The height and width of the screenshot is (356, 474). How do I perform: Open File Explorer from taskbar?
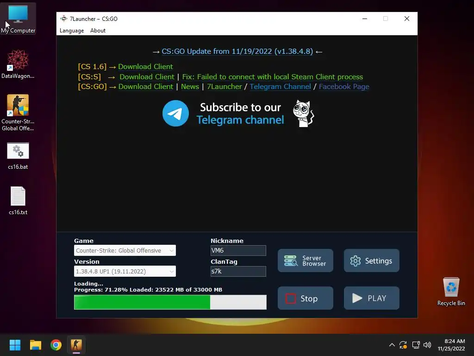(35, 345)
